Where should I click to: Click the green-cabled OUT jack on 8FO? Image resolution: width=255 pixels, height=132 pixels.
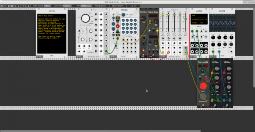106,51
